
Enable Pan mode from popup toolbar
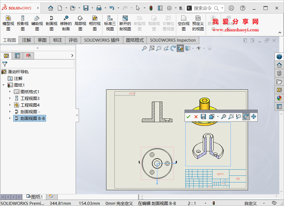click(x=254, y=117)
